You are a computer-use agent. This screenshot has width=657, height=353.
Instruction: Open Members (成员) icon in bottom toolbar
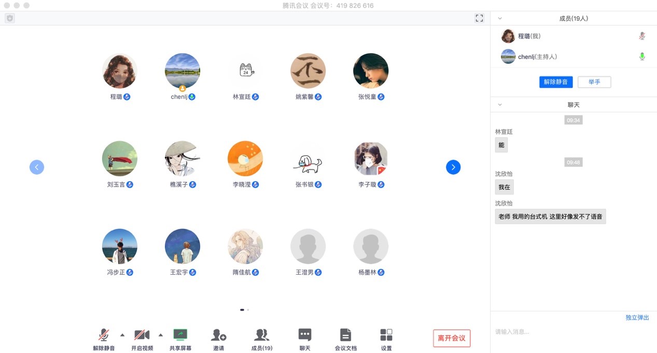261,335
